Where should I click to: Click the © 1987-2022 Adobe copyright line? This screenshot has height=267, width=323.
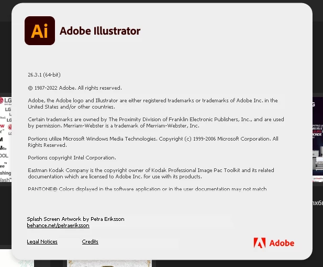click(75, 88)
